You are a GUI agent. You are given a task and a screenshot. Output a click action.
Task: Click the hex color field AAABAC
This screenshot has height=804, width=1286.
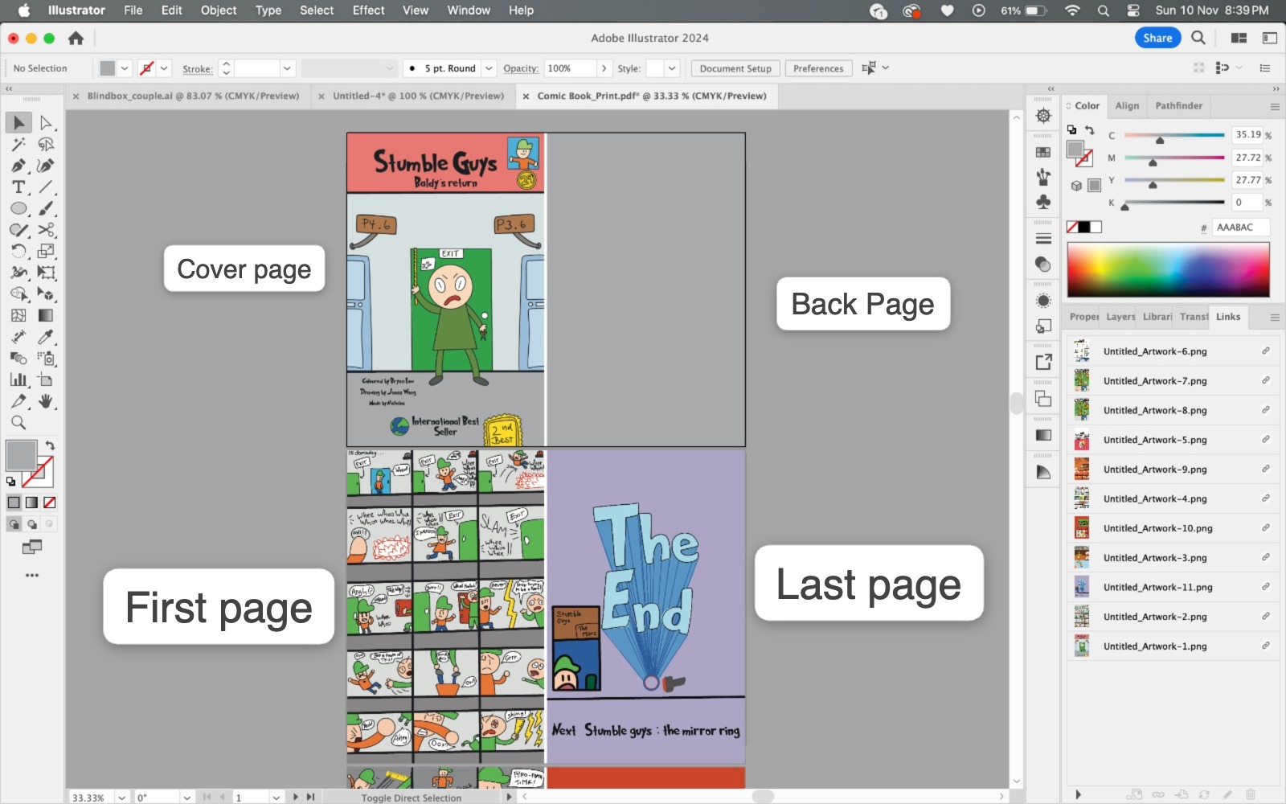click(1240, 228)
